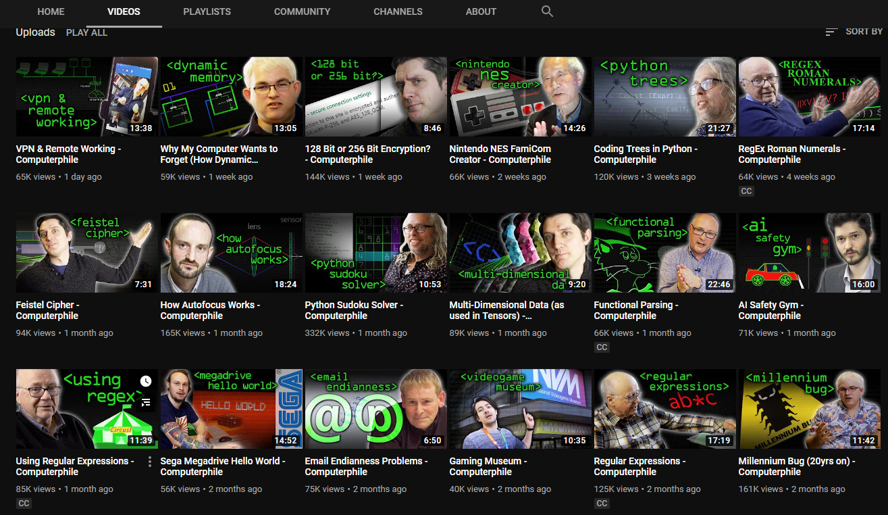The width and height of the screenshot is (888, 515).
Task: Open the multi-dimensional data thumbnail
Action: point(521,253)
